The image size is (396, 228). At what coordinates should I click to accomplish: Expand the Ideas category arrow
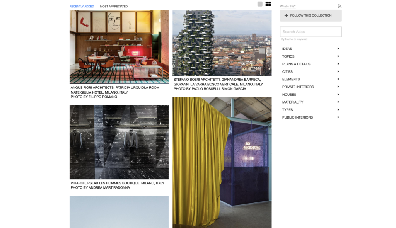coord(338,49)
